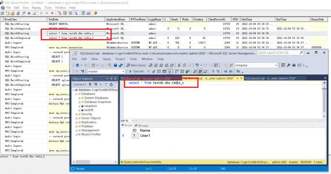The image size is (331, 174).
Task: Click the Parse checkmark icon in SSMS toolbar
Action: [x=154, y=71]
